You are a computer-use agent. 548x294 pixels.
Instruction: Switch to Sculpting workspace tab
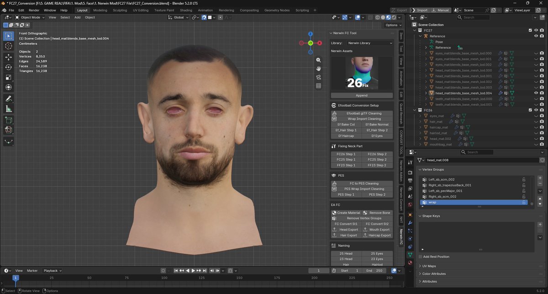pos(120,10)
